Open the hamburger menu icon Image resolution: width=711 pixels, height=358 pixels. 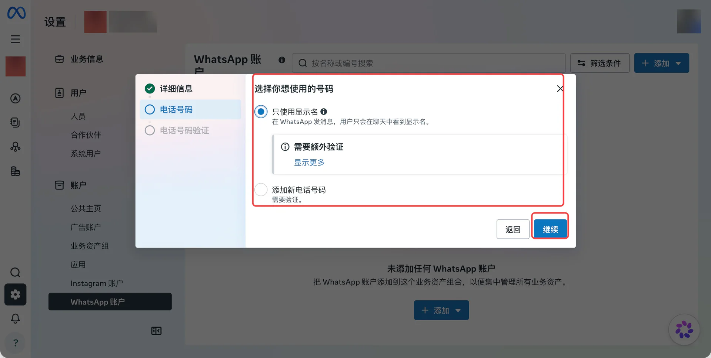coord(15,39)
